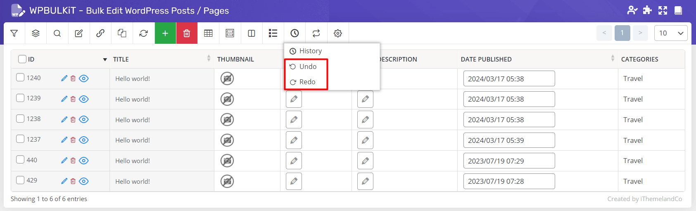The image size is (696, 211).
Task: Open the settings gear icon
Action: [x=338, y=33]
